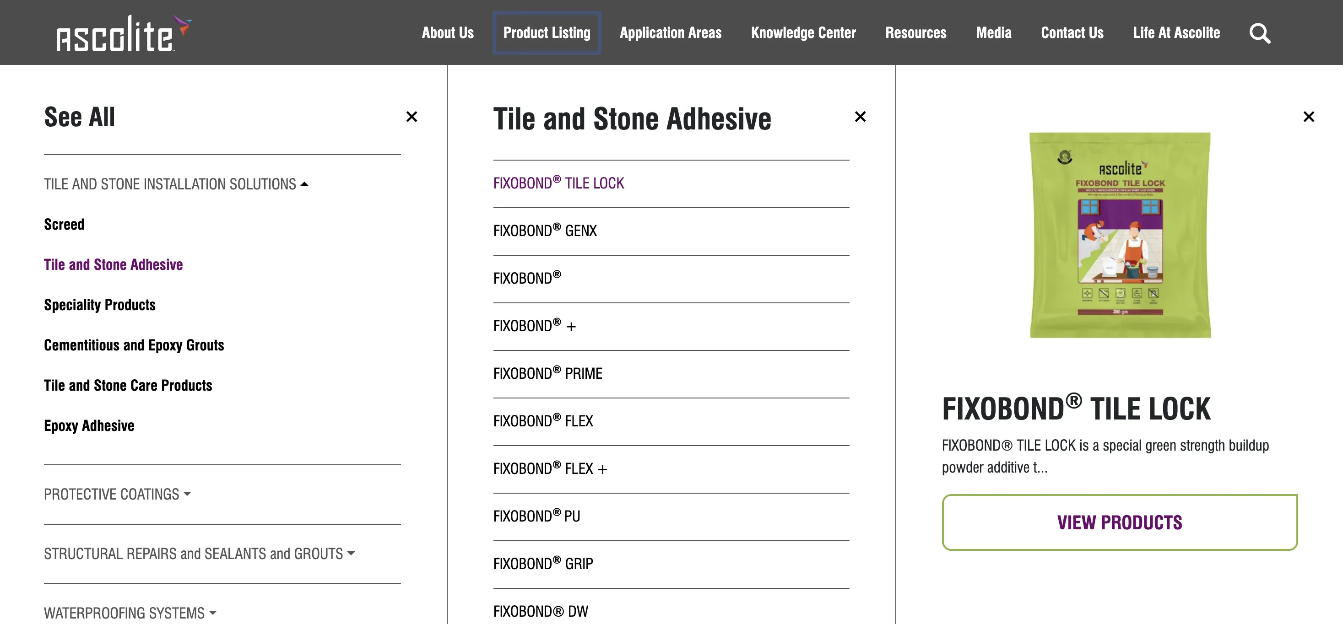Image resolution: width=1343 pixels, height=624 pixels.
Task: Close the See All panel
Action: (412, 117)
